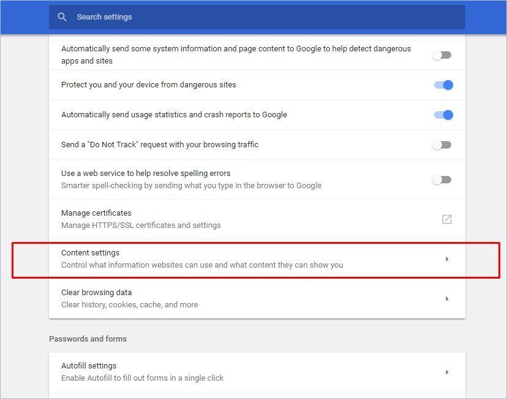The height and width of the screenshot is (399, 507).
Task: Enable the Do Not Track request toggle
Action: pyautogui.click(x=441, y=145)
